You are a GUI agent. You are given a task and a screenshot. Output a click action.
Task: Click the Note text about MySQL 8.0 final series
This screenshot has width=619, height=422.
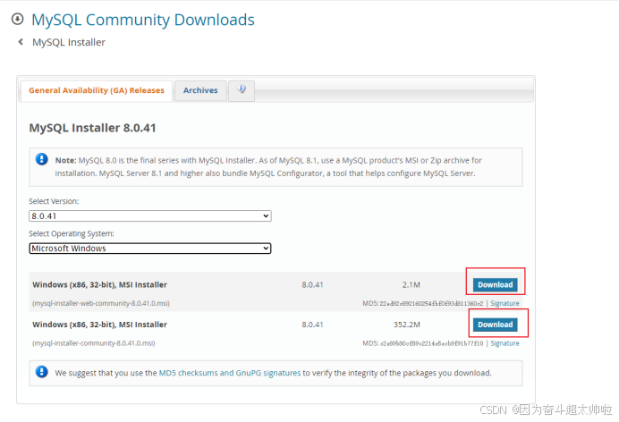268,166
